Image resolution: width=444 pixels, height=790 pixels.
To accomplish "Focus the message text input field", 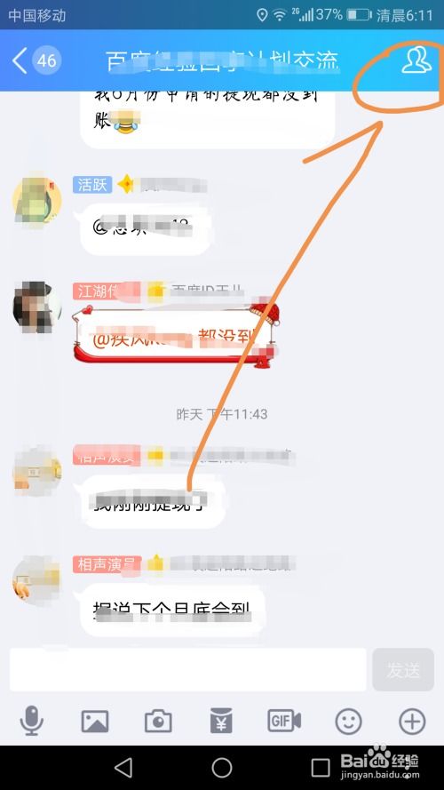I will (187, 669).
